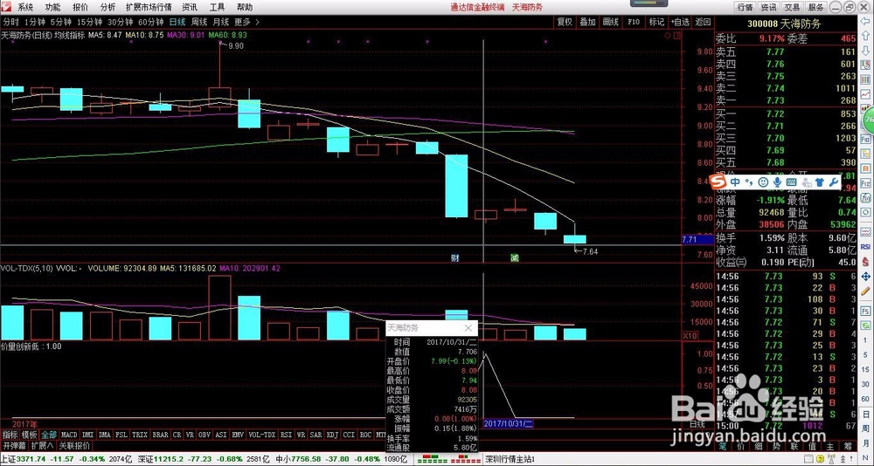Open the Sogou skin shirt icon

pos(820,182)
